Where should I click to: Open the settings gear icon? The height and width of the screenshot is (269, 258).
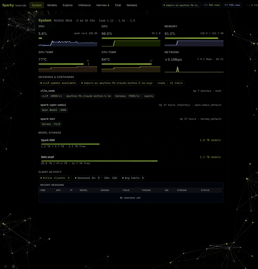[13, 266]
